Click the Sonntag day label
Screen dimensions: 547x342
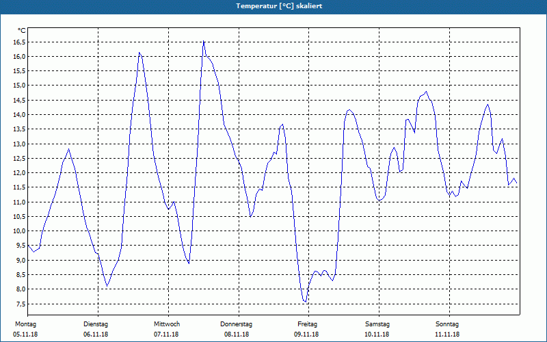click(x=447, y=324)
